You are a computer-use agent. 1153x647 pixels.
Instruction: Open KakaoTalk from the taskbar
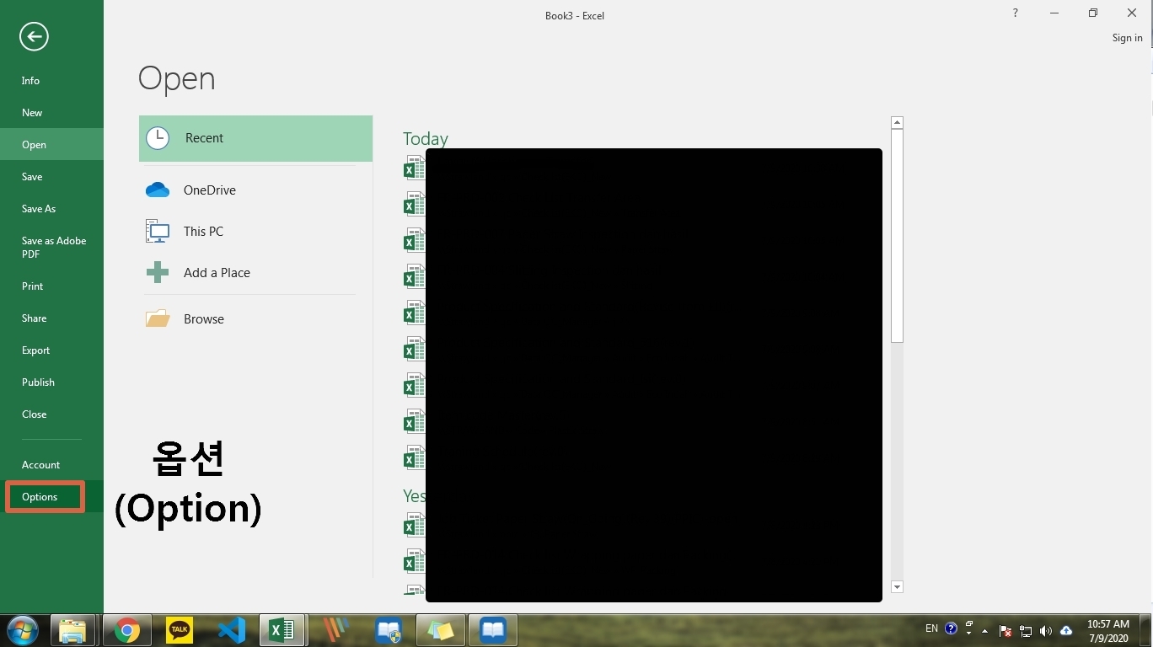click(x=179, y=630)
